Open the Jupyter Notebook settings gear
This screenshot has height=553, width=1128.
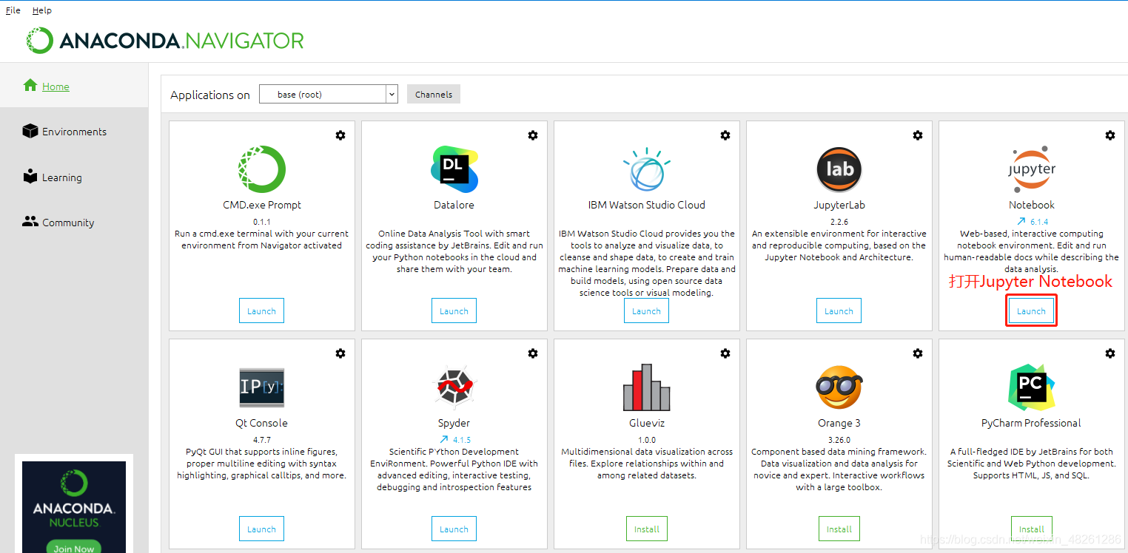[1110, 135]
